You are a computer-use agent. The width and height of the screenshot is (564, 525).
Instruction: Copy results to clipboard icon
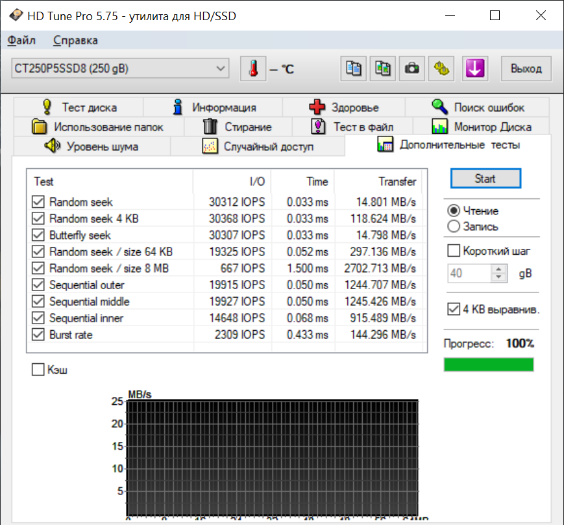tap(354, 69)
